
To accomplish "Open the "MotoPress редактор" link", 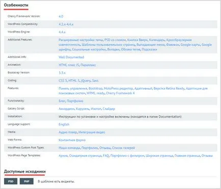I will tap(118, 89).
